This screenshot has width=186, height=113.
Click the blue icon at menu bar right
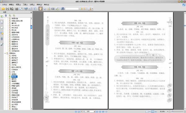pos(184,5)
